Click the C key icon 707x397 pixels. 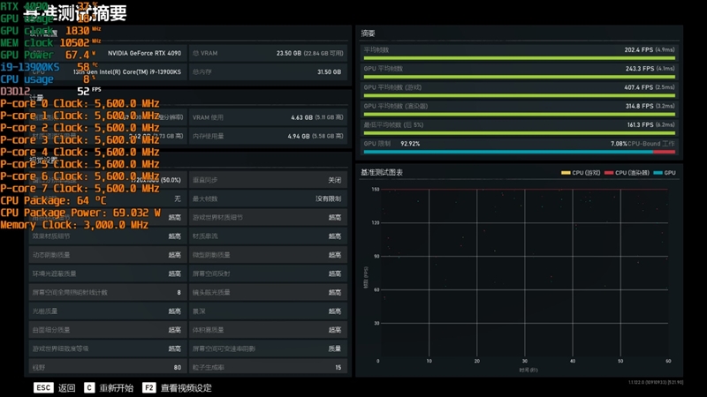point(89,387)
